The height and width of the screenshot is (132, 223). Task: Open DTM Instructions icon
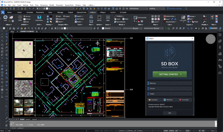pyautogui.click(x=39, y=18)
